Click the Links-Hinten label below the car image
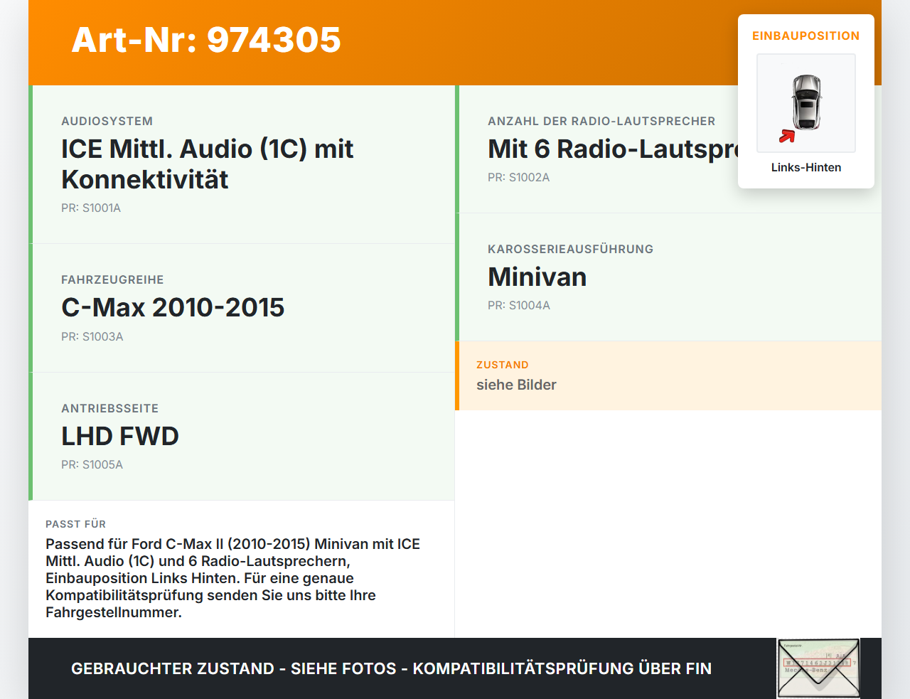 [806, 167]
